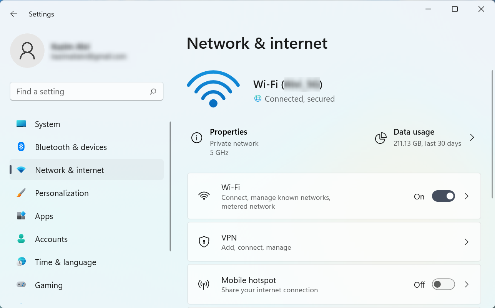495x308 pixels.
Task: Click the Bluetooth icon in sidebar
Action: pos(21,147)
